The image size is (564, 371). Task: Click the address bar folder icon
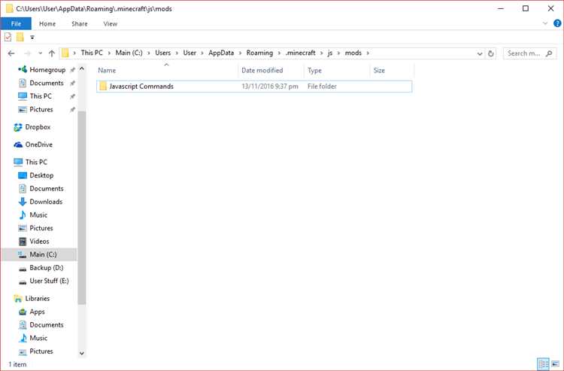tap(65, 53)
